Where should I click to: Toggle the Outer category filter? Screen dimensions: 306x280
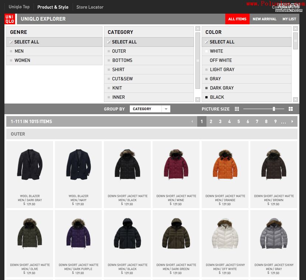[149, 51]
